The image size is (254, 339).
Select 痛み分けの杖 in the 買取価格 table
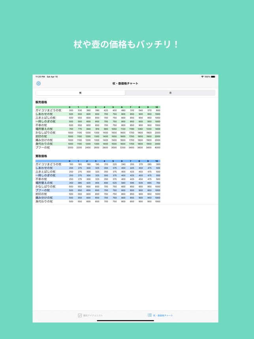[x=44, y=198]
